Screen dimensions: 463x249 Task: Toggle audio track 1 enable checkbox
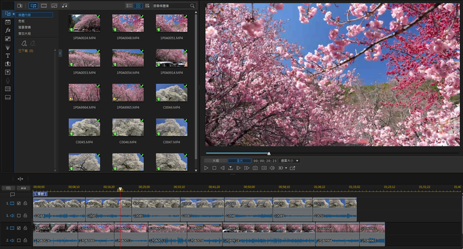(x=19, y=216)
